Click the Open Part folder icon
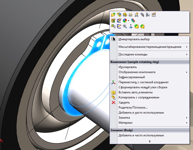Viewport: 193px width, 150px height. (x=113, y=15)
